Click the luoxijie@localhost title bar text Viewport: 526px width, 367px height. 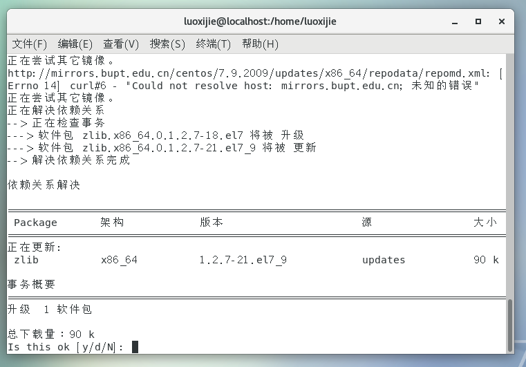coord(261,21)
